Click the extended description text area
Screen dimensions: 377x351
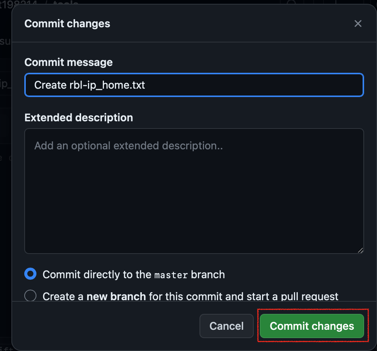[194, 190]
